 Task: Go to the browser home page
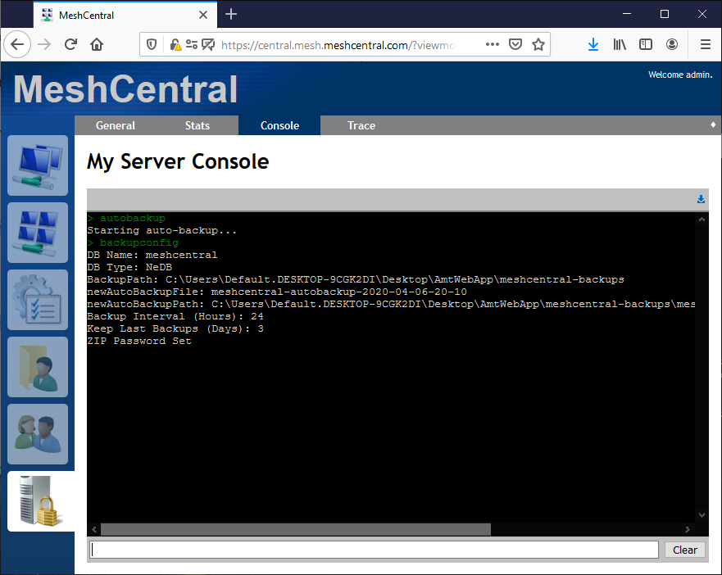tap(97, 45)
